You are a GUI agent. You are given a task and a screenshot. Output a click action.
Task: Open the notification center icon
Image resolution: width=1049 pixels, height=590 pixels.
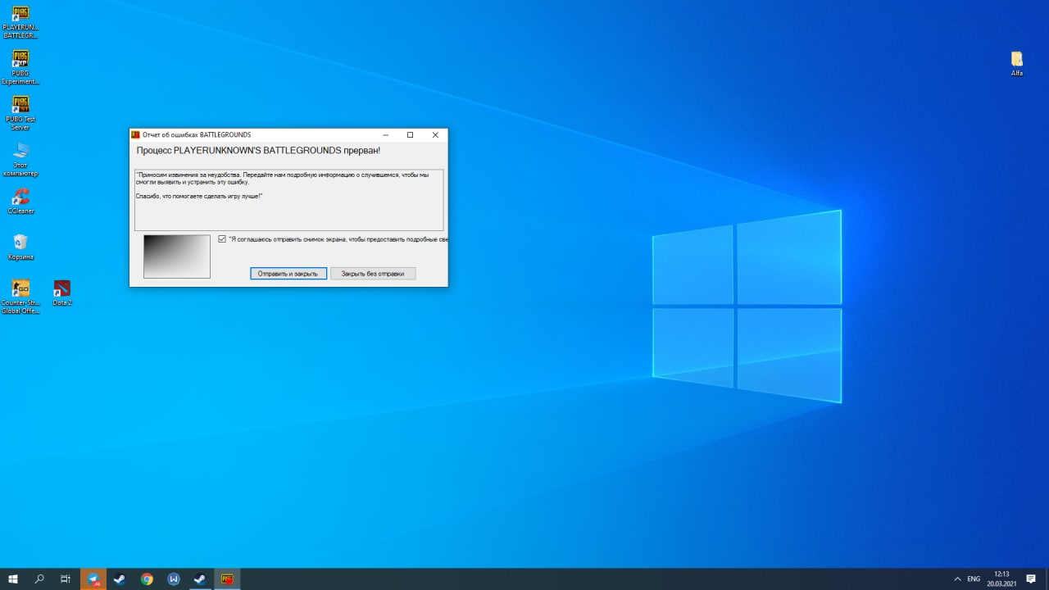[x=1031, y=579]
